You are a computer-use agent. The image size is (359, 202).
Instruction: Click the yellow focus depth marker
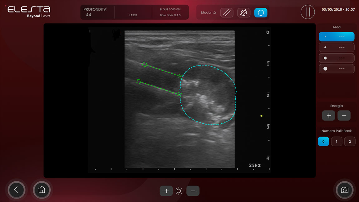point(261,116)
